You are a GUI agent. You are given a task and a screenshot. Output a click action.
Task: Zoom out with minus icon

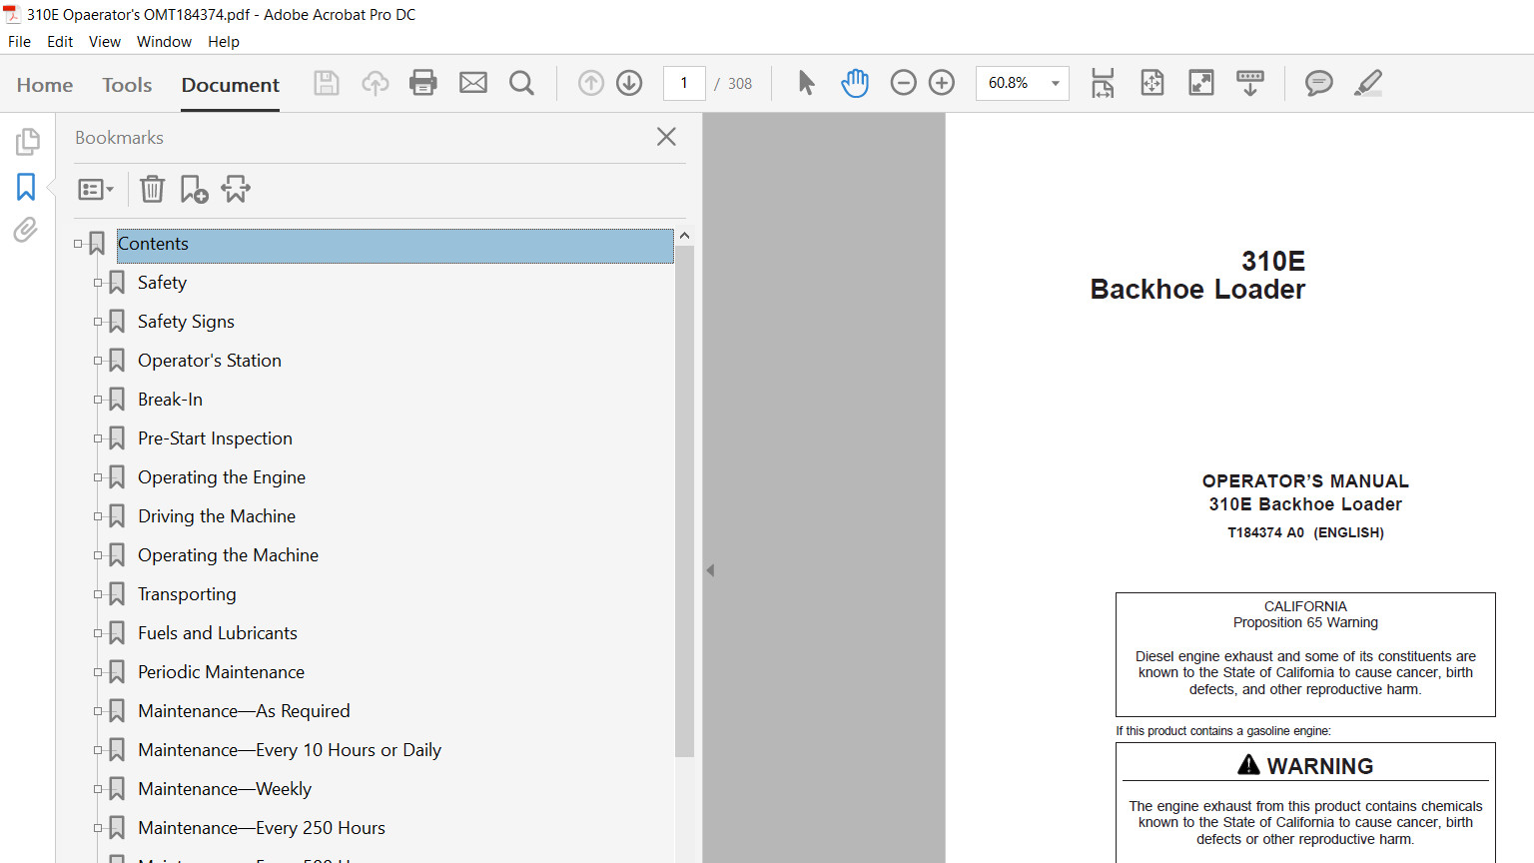click(x=903, y=83)
